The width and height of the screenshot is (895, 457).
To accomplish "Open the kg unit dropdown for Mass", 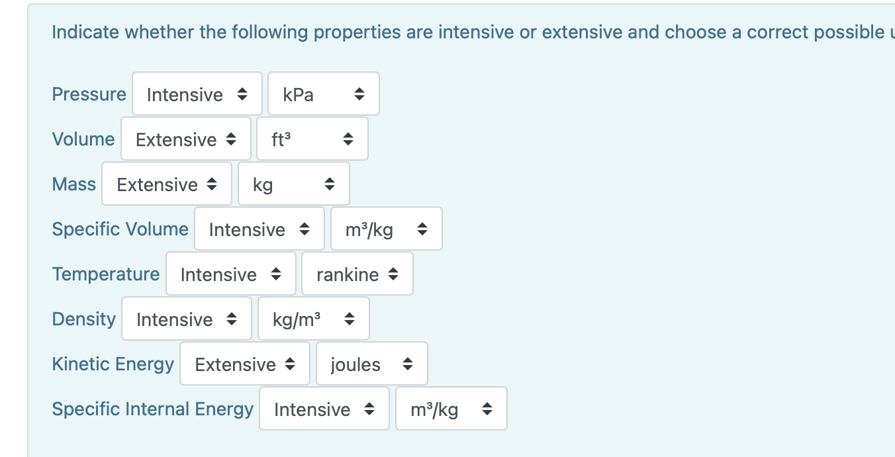I will [x=294, y=183].
